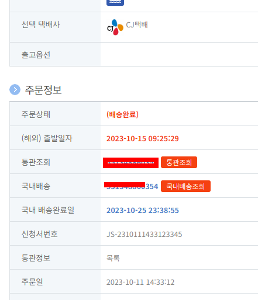This screenshot has width=258, height=300.
Task: Open the 통관조회 customs lookup button
Action: pos(179,162)
